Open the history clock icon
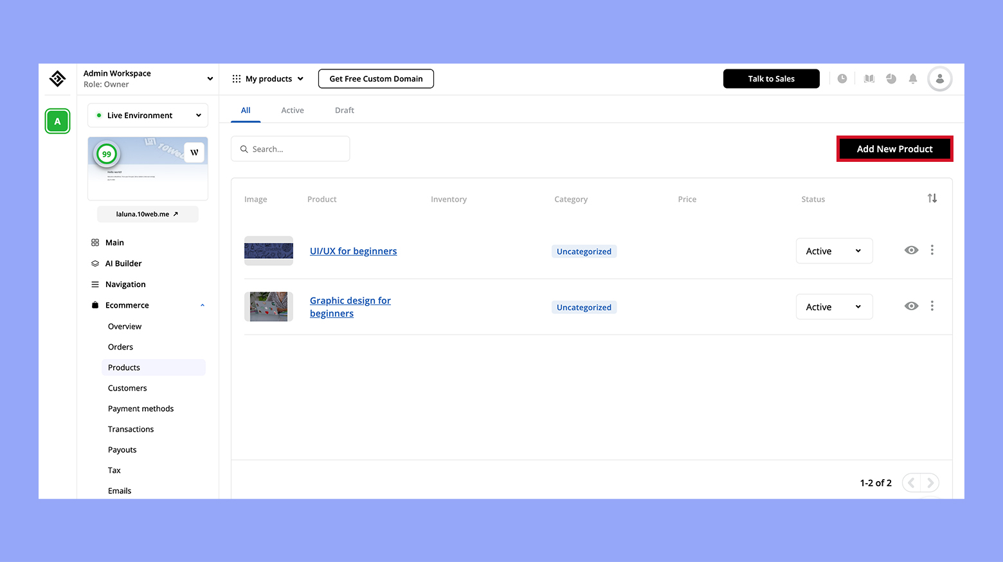This screenshot has height=562, width=1003. (842, 78)
